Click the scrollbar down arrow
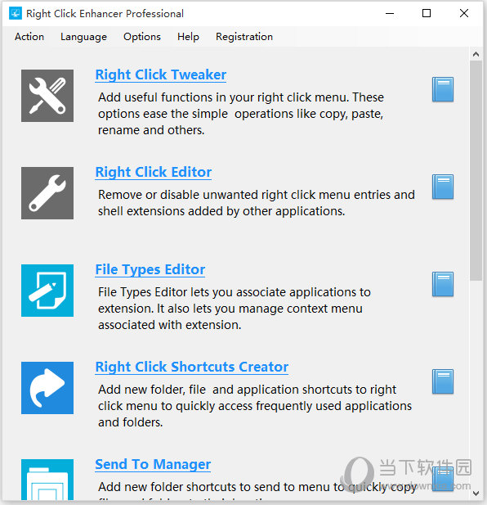The height and width of the screenshot is (505, 487). pos(476,494)
